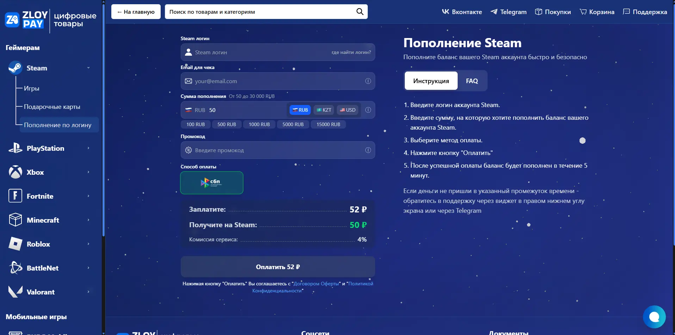Open Игры under Steam
This screenshot has width=675, height=335.
tap(31, 88)
